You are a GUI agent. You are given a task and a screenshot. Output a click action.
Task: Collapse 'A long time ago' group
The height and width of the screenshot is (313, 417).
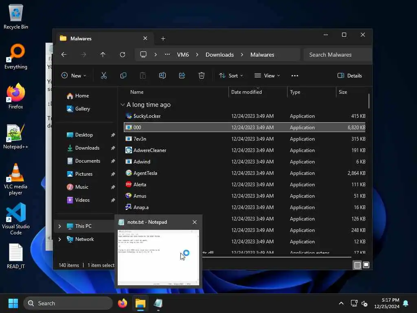pyautogui.click(x=123, y=105)
